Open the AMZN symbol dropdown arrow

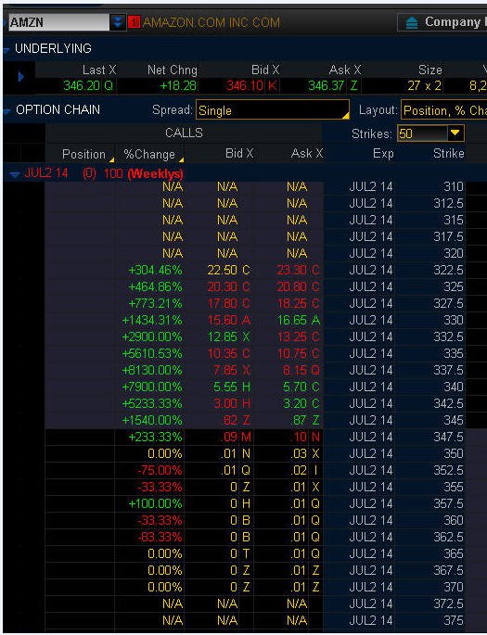pyautogui.click(x=118, y=22)
